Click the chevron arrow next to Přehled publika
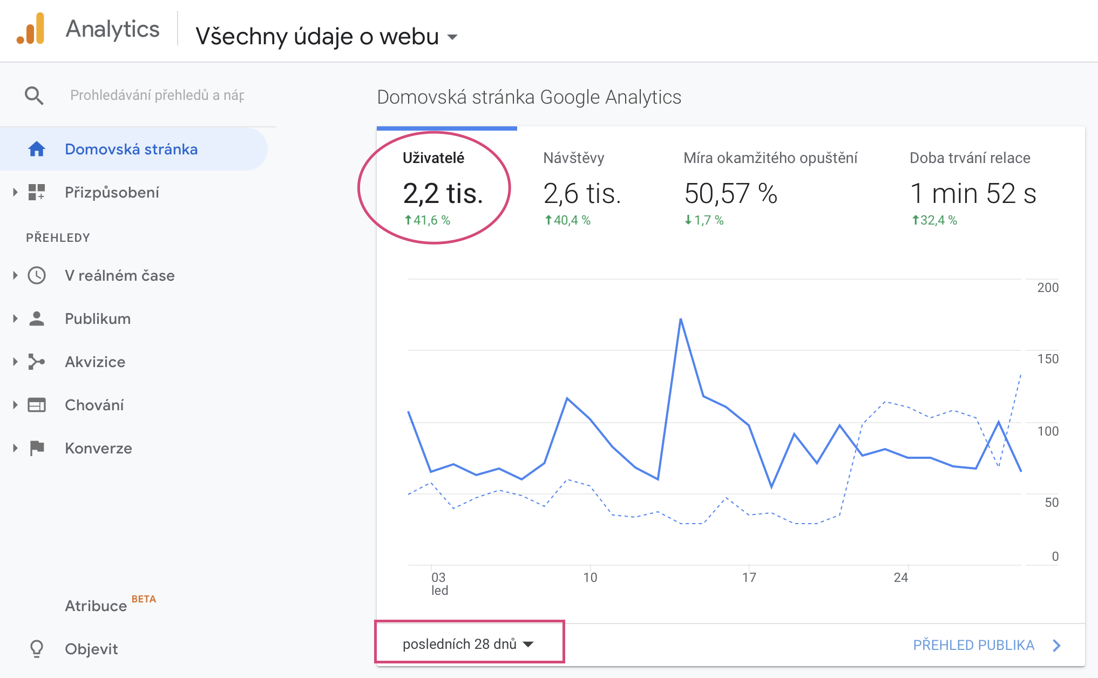Screen dimensions: 1098x678 click(1057, 645)
